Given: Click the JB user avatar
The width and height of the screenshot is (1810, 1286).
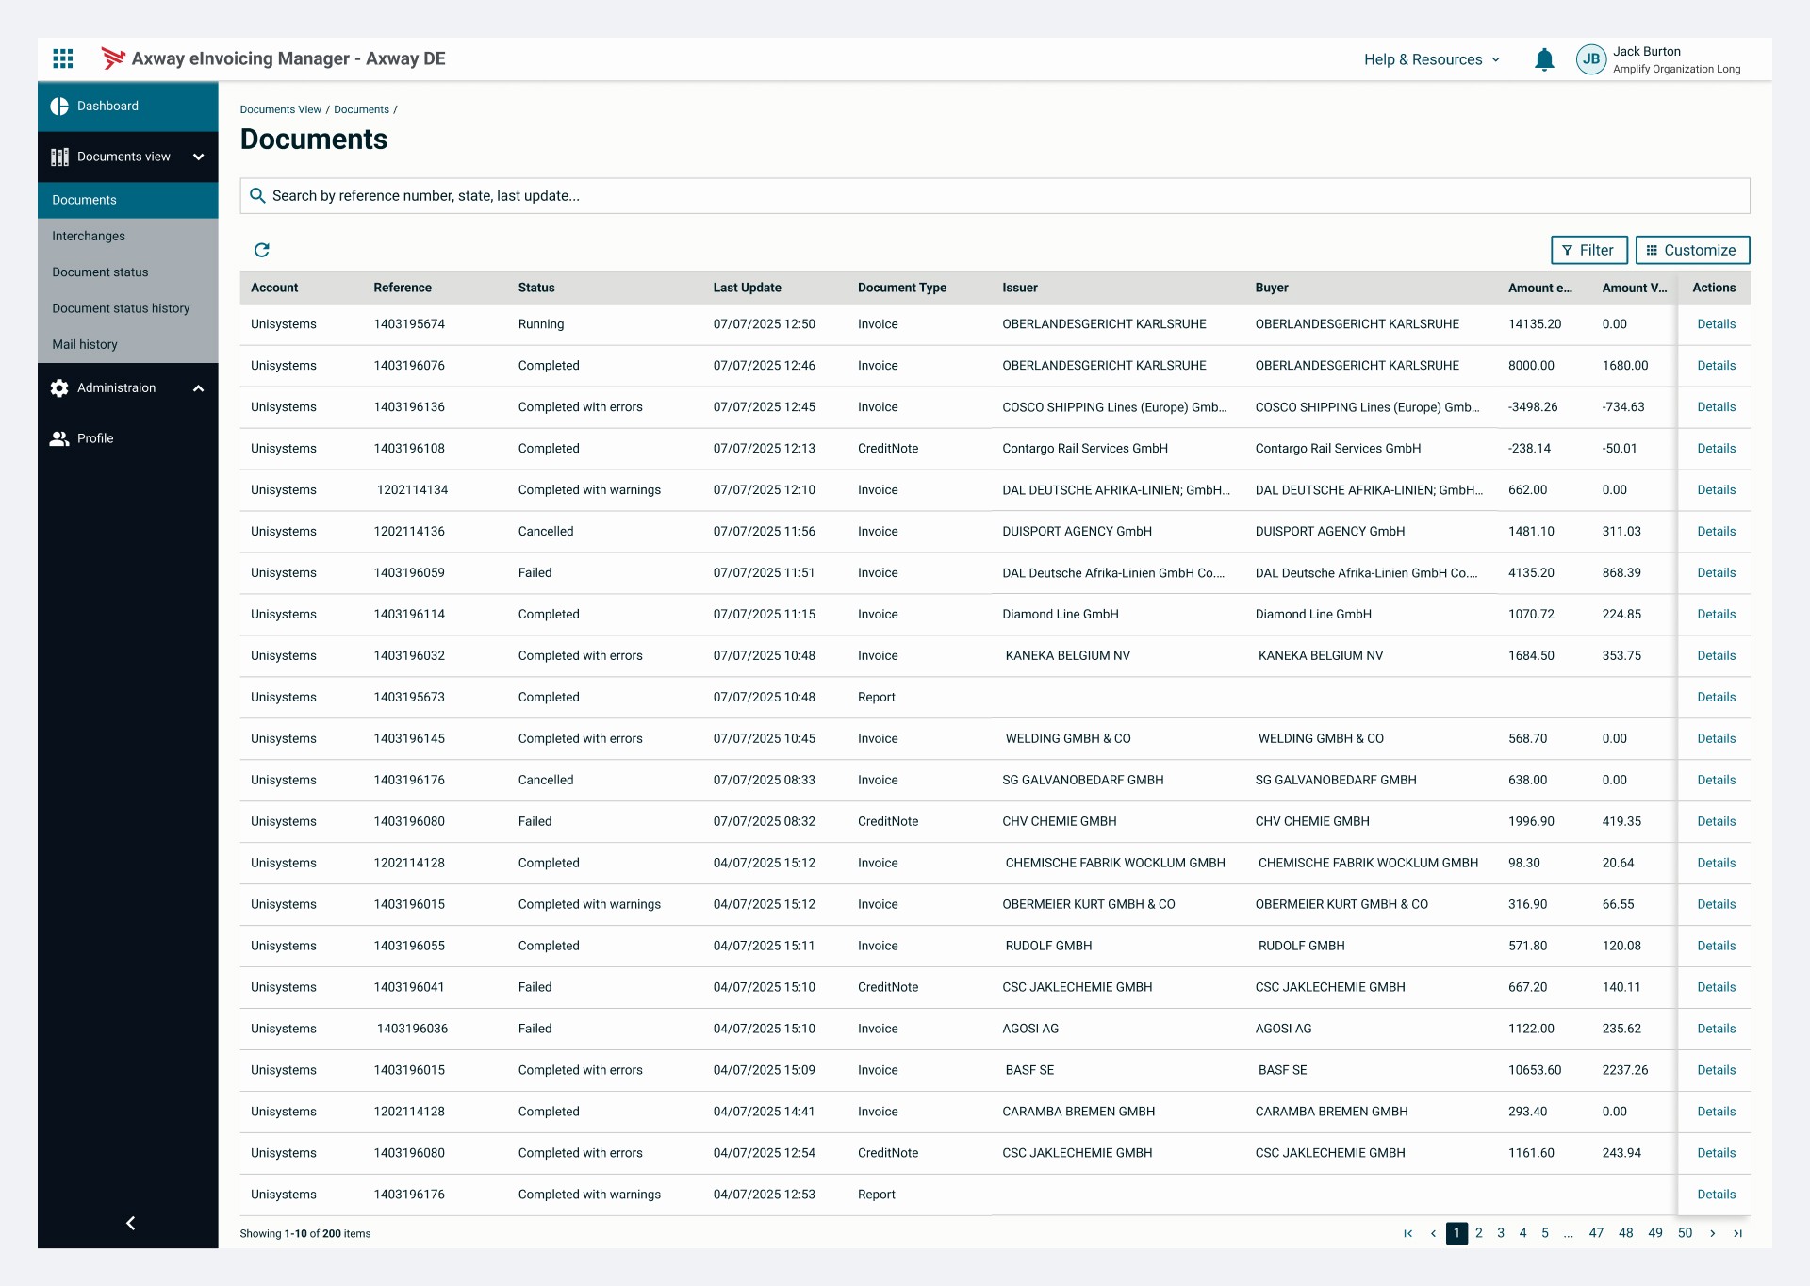Looking at the screenshot, I should pyautogui.click(x=1591, y=59).
